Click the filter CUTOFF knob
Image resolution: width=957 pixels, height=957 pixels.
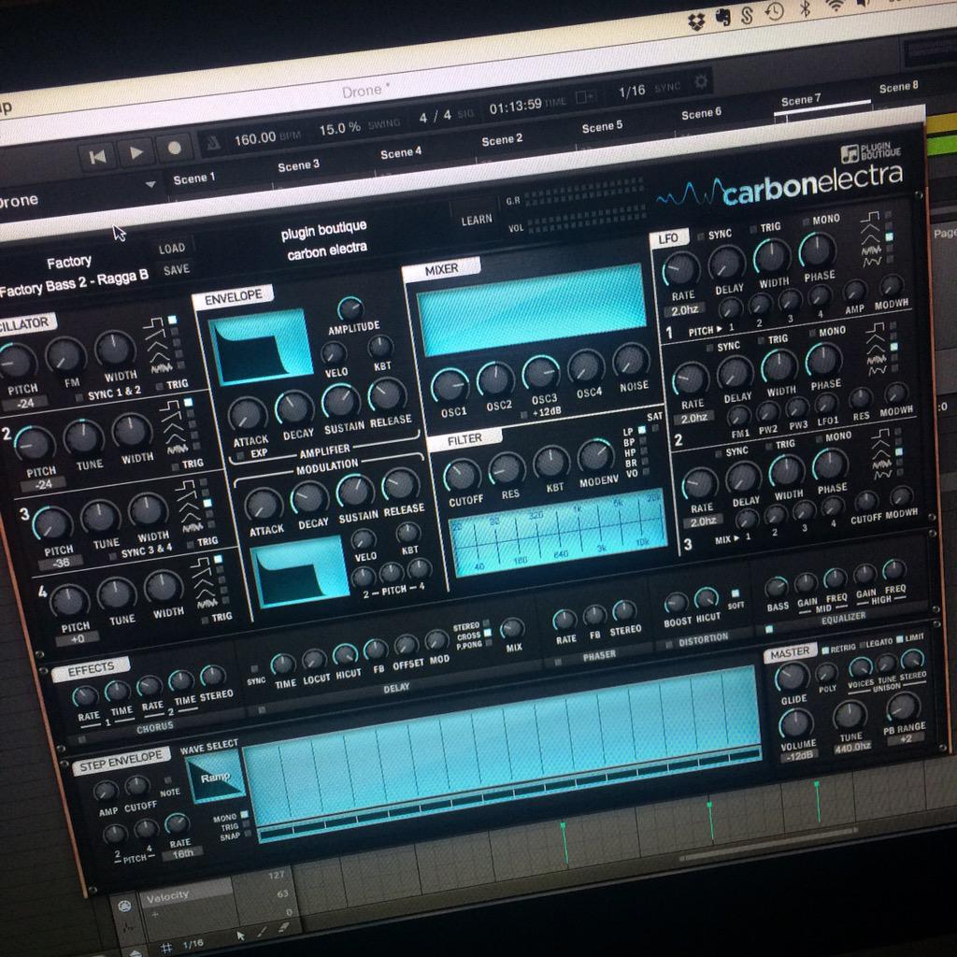click(462, 476)
